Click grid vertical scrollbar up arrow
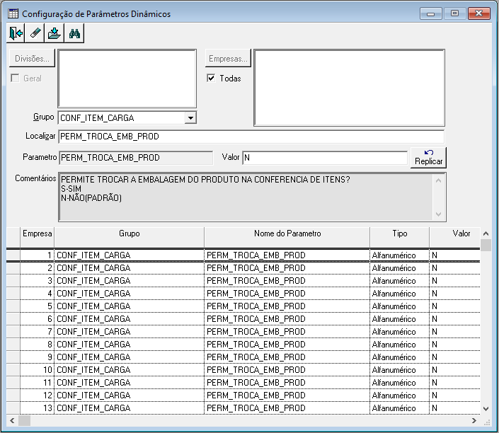 coord(486,233)
